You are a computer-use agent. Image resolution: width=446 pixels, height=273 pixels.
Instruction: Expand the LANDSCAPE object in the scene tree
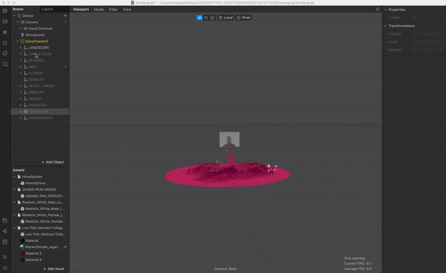click(21, 48)
